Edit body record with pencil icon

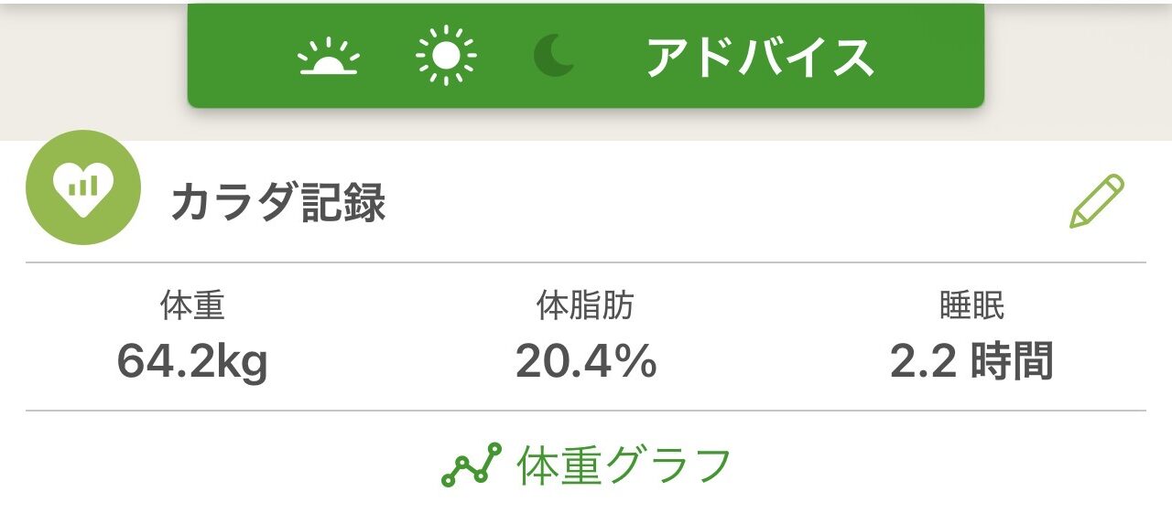(1096, 201)
